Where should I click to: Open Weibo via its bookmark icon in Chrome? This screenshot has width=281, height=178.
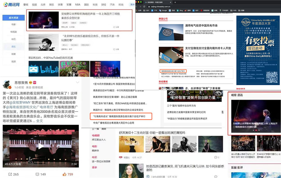tap(185, 10)
